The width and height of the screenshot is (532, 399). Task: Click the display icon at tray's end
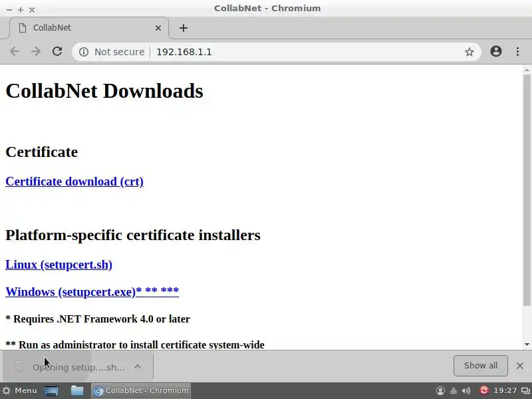[x=525, y=391]
